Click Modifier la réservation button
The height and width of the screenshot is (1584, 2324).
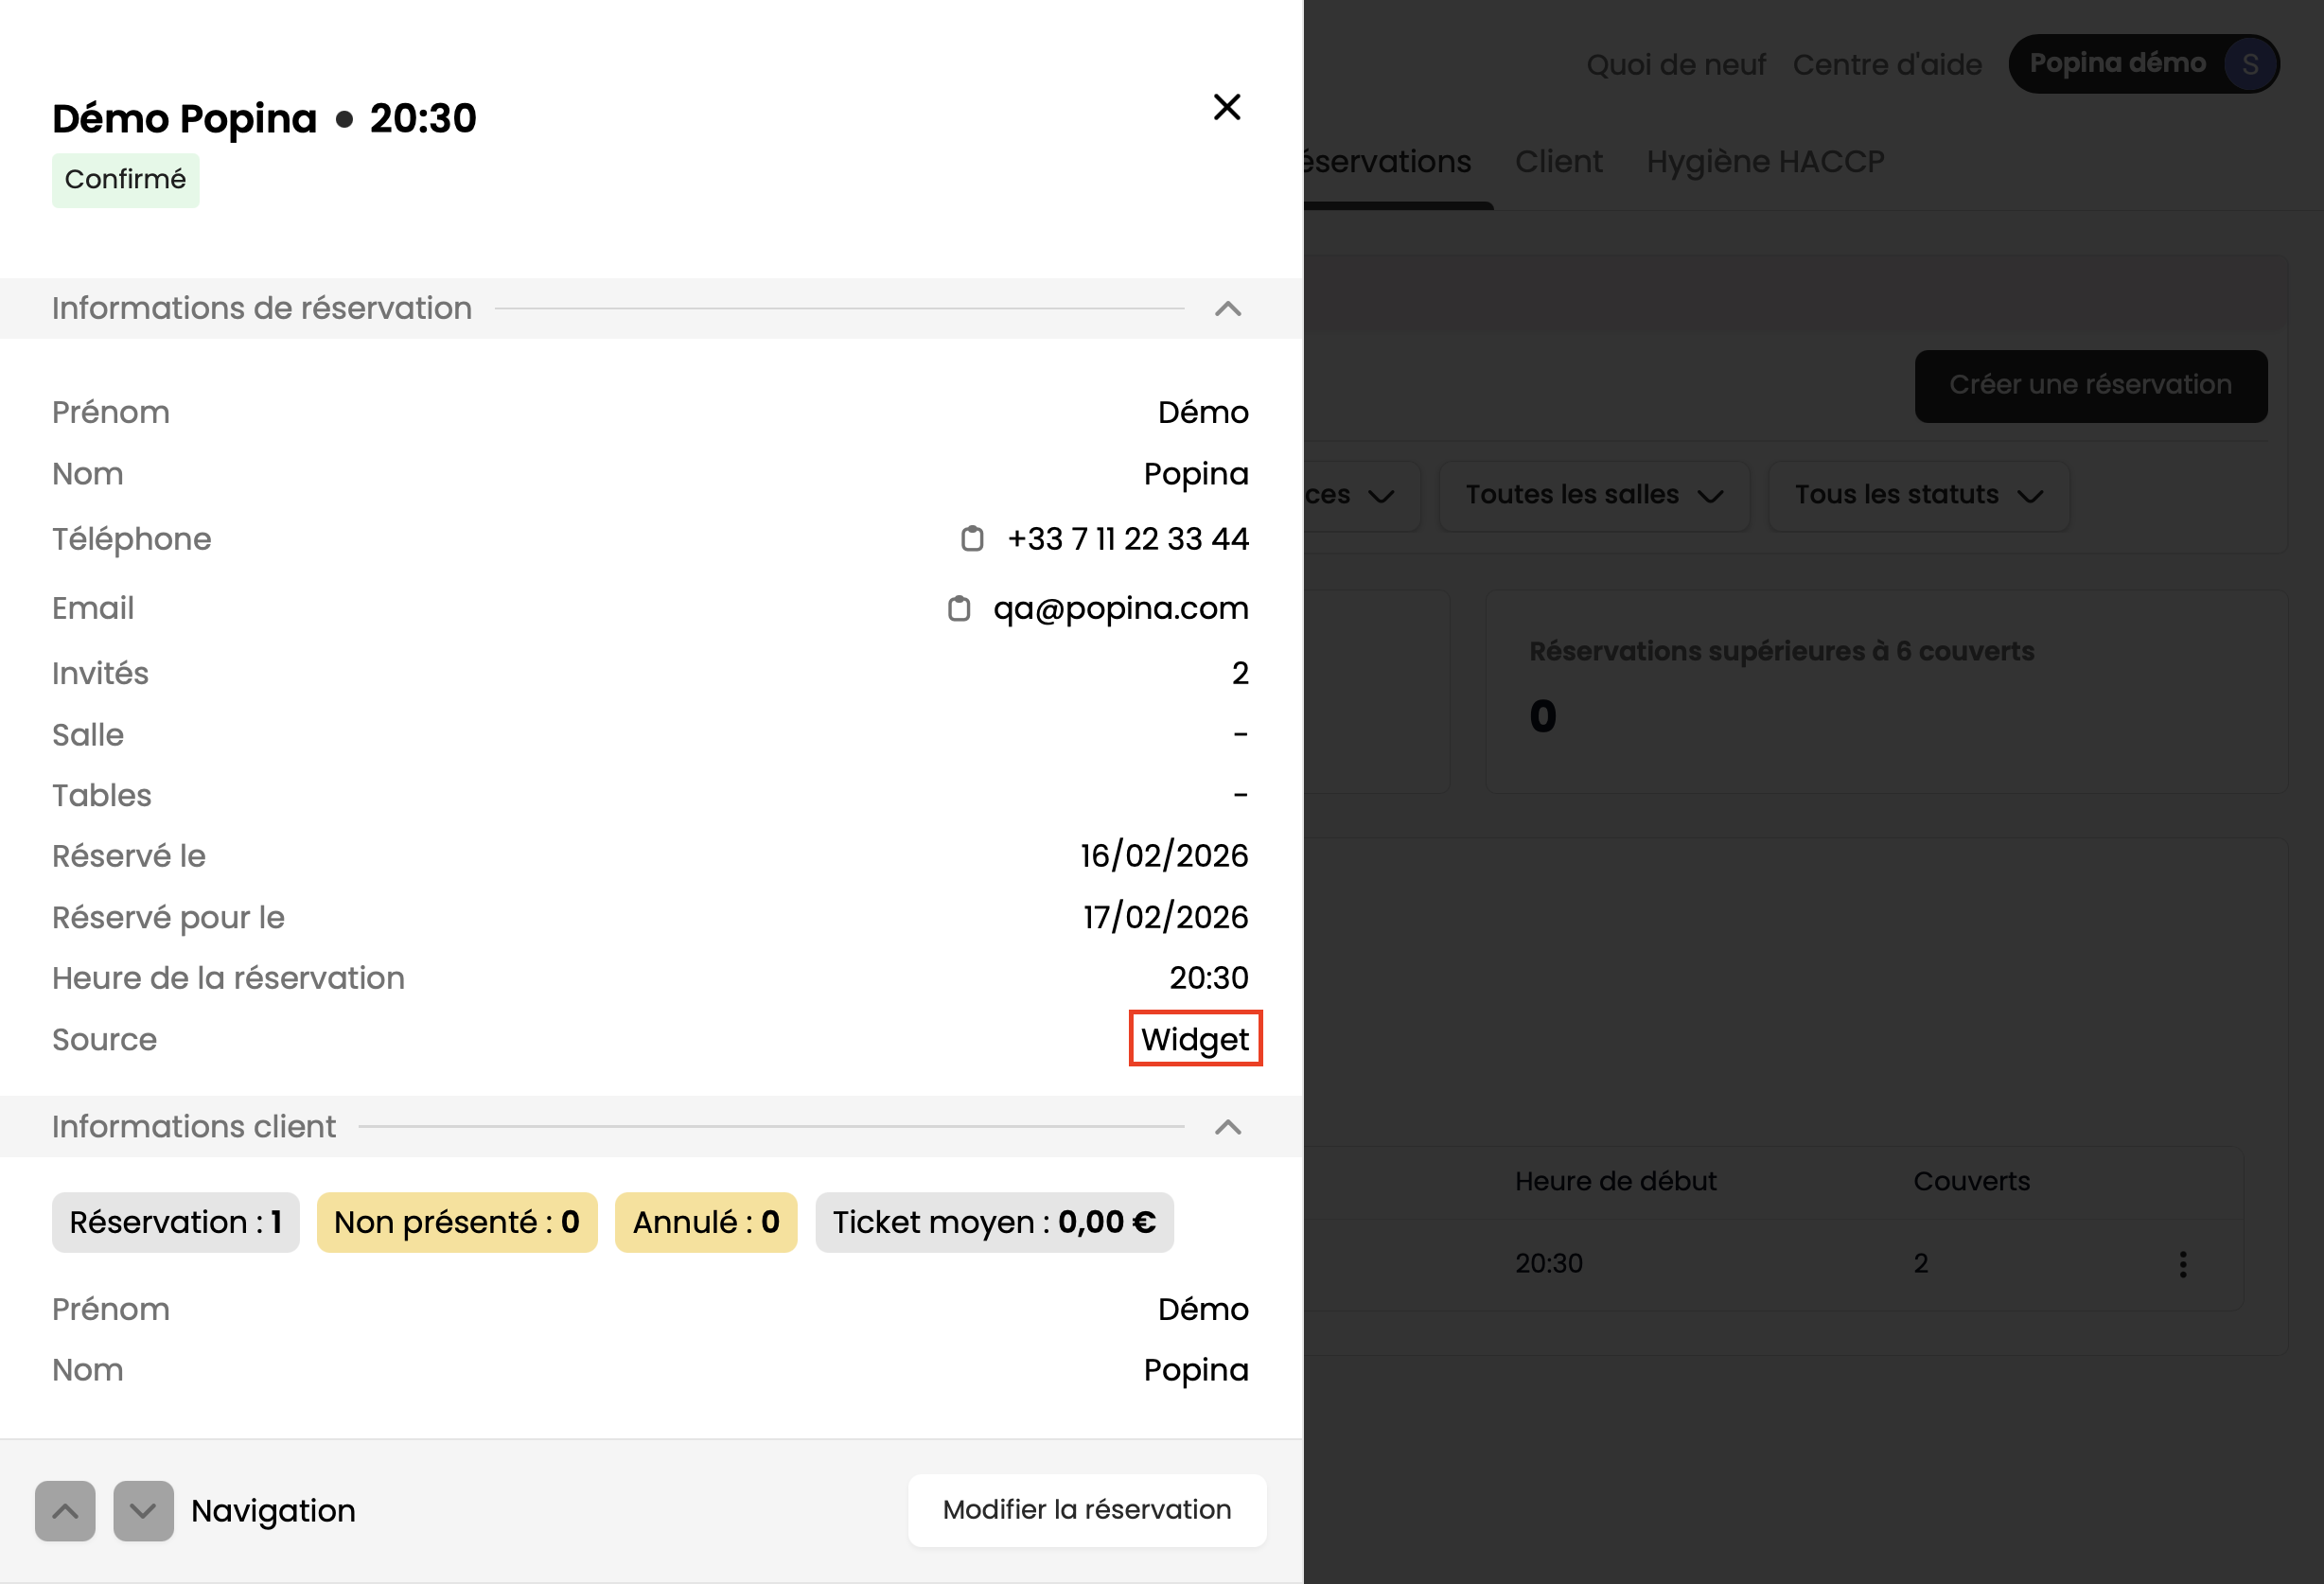pyautogui.click(x=1087, y=1510)
